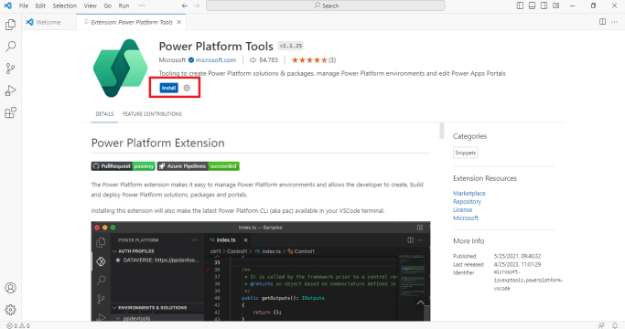Toggle the secondary side bar layout icon
Viewport: 625px width, 329px height.
click(x=544, y=5)
